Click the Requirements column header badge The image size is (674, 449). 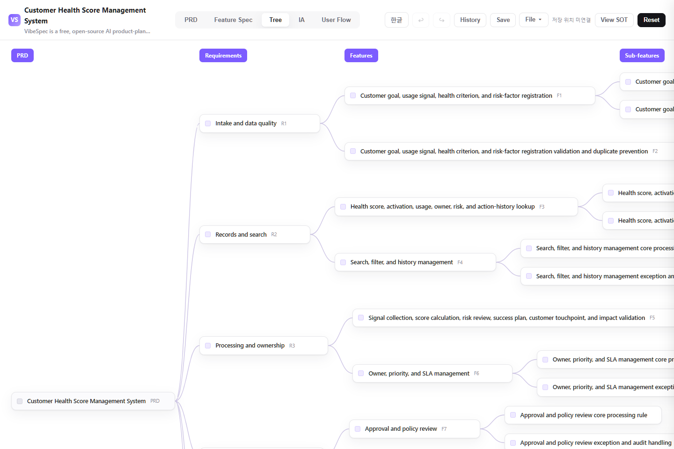tap(223, 56)
